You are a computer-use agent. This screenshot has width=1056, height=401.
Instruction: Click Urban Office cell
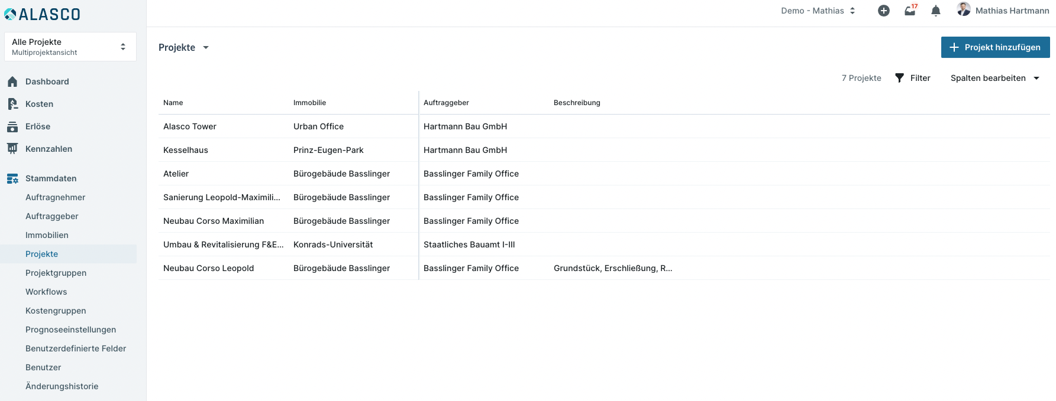pos(319,126)
